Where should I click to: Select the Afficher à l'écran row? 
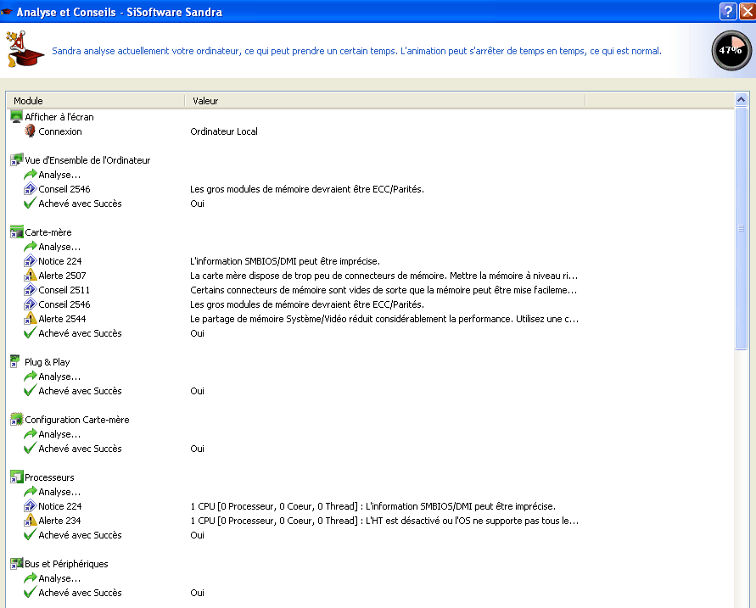pos(59,116)
